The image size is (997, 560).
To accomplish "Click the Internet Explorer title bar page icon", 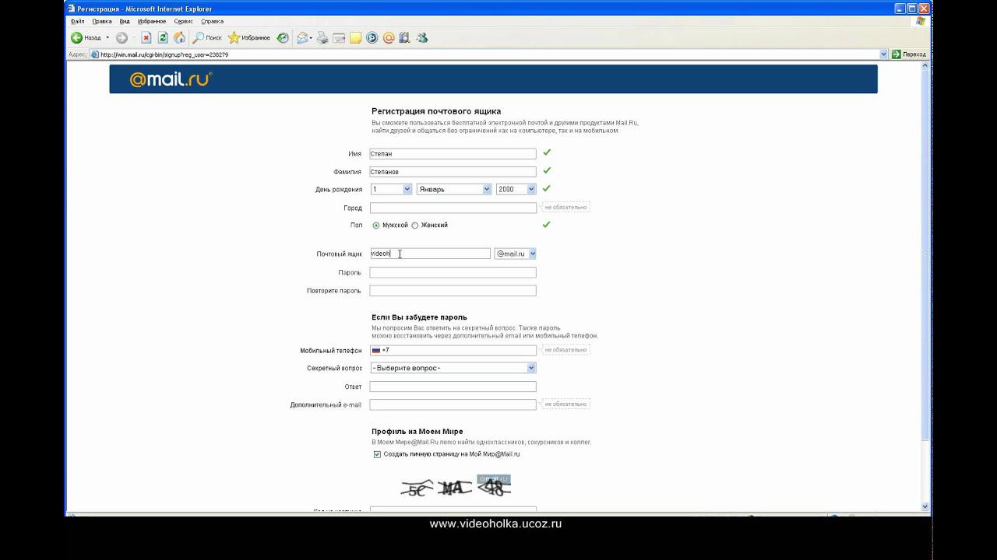I will coord(71,9).
